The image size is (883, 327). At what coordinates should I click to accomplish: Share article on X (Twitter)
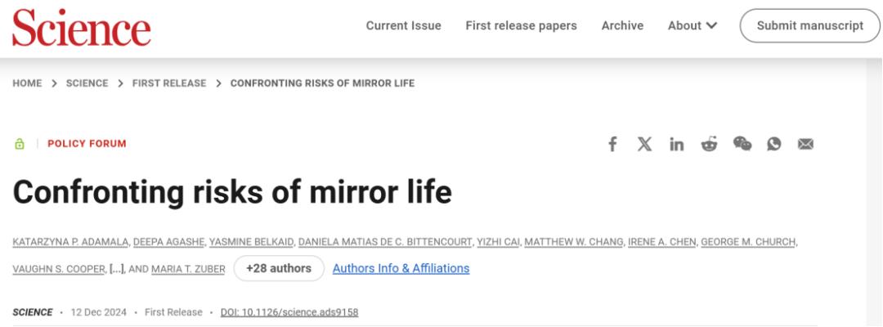click(644, 144)
